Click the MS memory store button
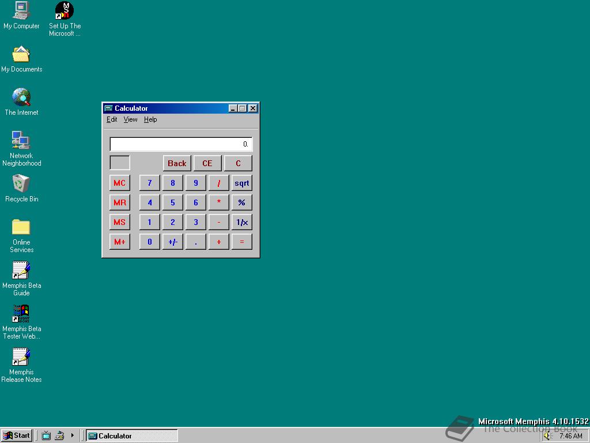Viewport: 590px width, 443px height. 120,222
